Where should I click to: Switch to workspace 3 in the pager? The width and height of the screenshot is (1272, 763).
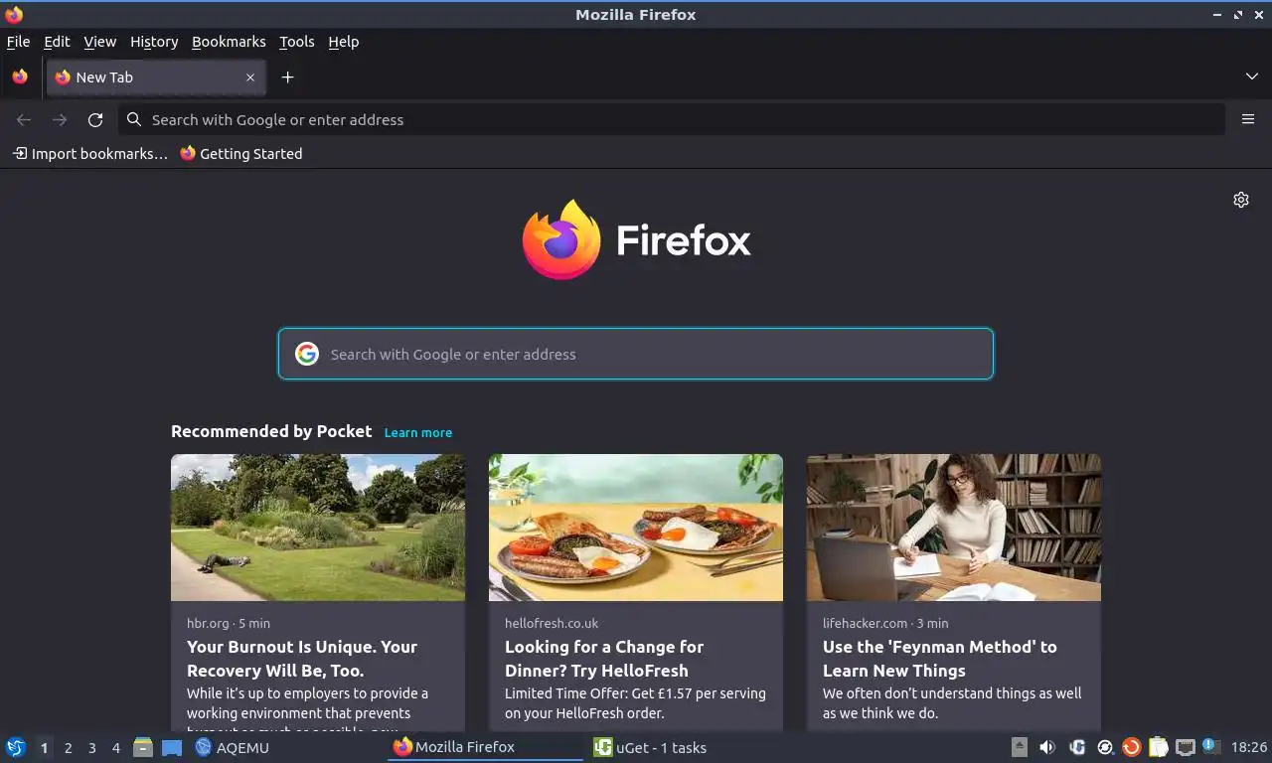[x=91, y=748]
